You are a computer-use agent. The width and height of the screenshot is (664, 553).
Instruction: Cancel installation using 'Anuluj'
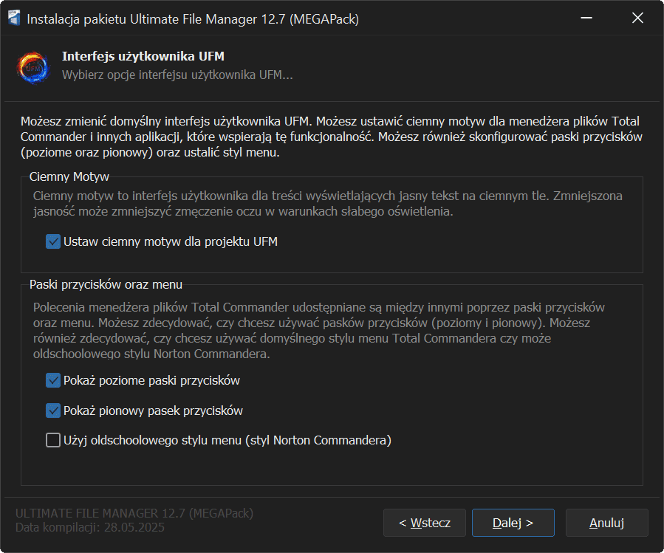(x=606, y=523)
